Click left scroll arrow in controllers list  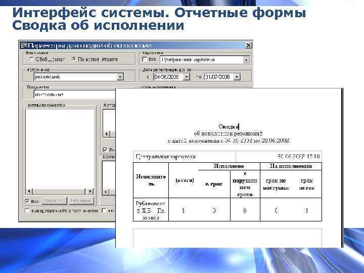106,192
